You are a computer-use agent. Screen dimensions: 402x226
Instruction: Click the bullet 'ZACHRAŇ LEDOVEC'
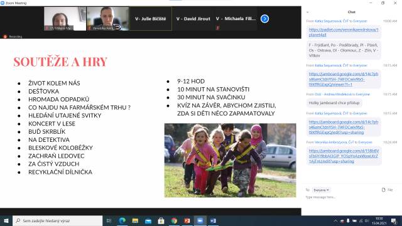click(56, 156)
